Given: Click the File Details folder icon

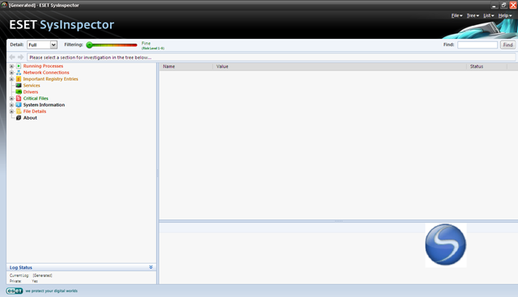Looking at the screenshot, I should [x=19, y=112].
